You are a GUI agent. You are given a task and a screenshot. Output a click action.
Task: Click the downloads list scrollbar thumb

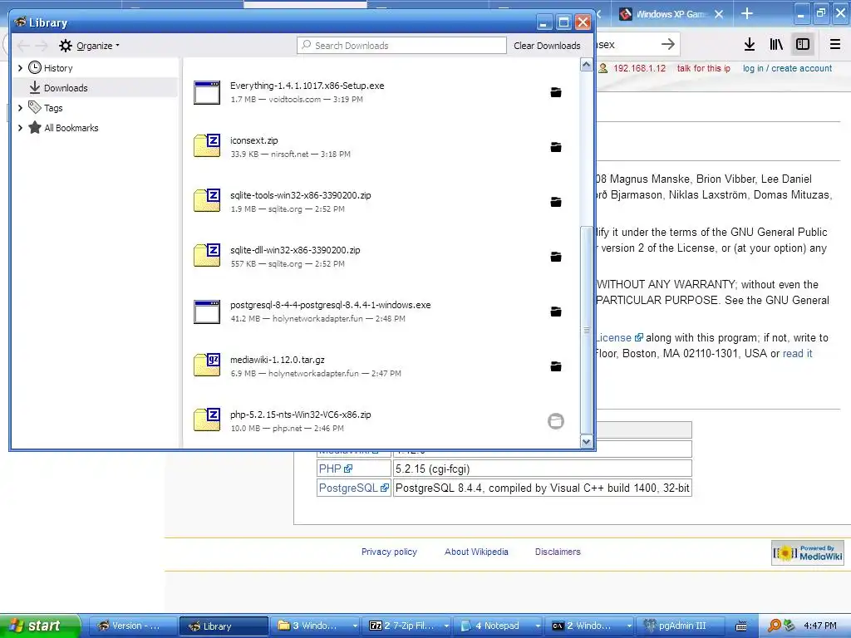tap(586, 330)
